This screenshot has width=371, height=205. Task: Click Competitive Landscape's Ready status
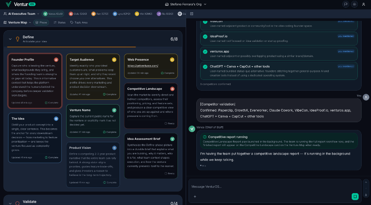coord(169,123)
